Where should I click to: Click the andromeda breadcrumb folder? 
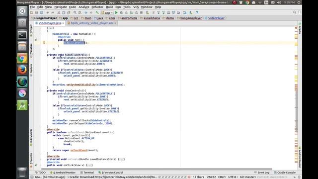[128, 18]
